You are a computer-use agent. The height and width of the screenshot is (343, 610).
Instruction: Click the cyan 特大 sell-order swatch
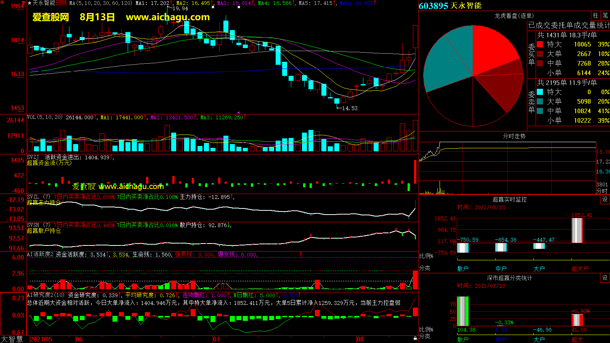point(540,92)
